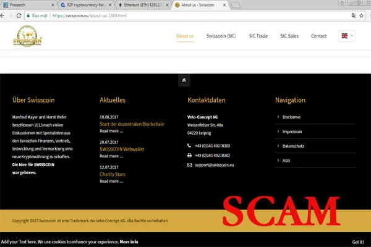Click the scroll-to-top double chevron button
The height and width of the screenshot is (247, 371).
tap(184, 81)
